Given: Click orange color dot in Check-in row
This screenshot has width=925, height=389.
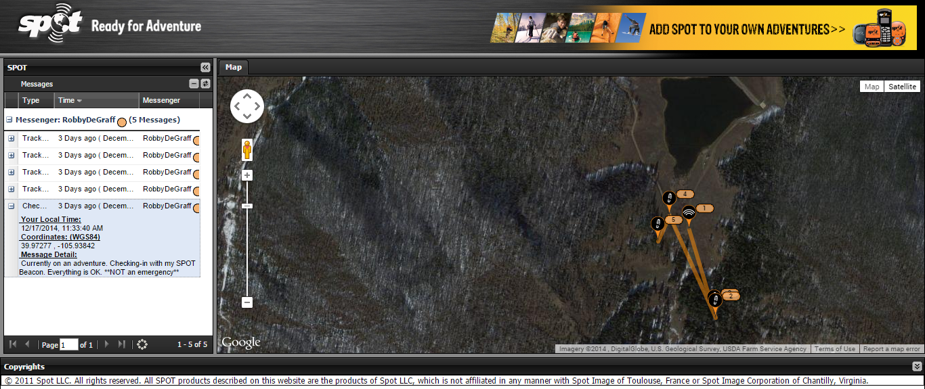Looking at the screenshot, I should [197, 208].
